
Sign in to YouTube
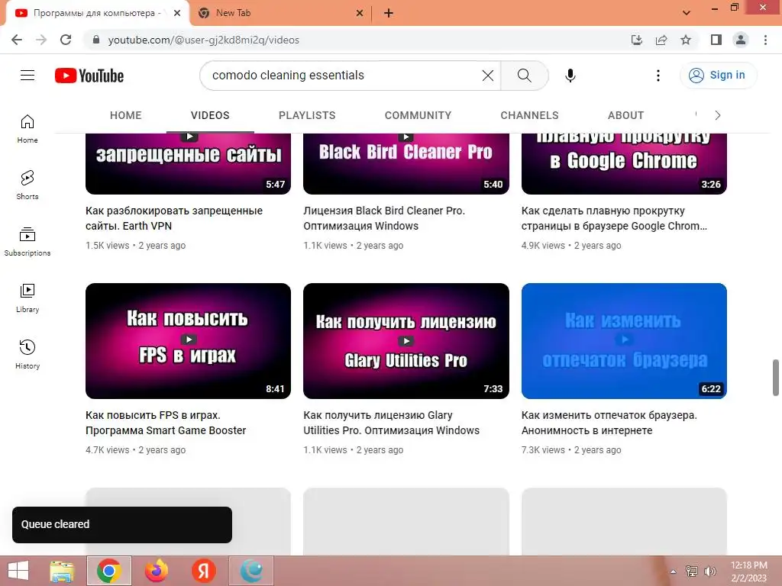coord(718,76)
